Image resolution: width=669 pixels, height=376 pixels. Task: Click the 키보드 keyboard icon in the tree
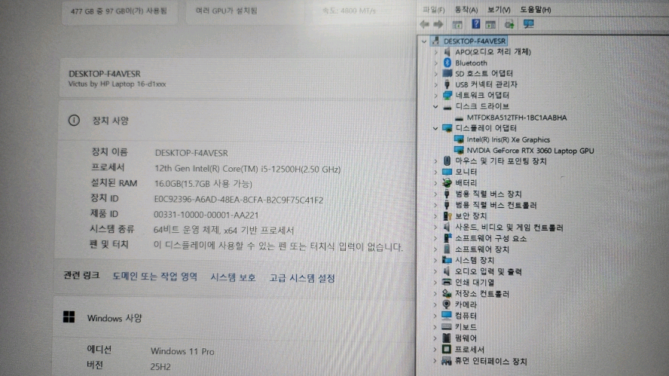[x=446, y=326]
